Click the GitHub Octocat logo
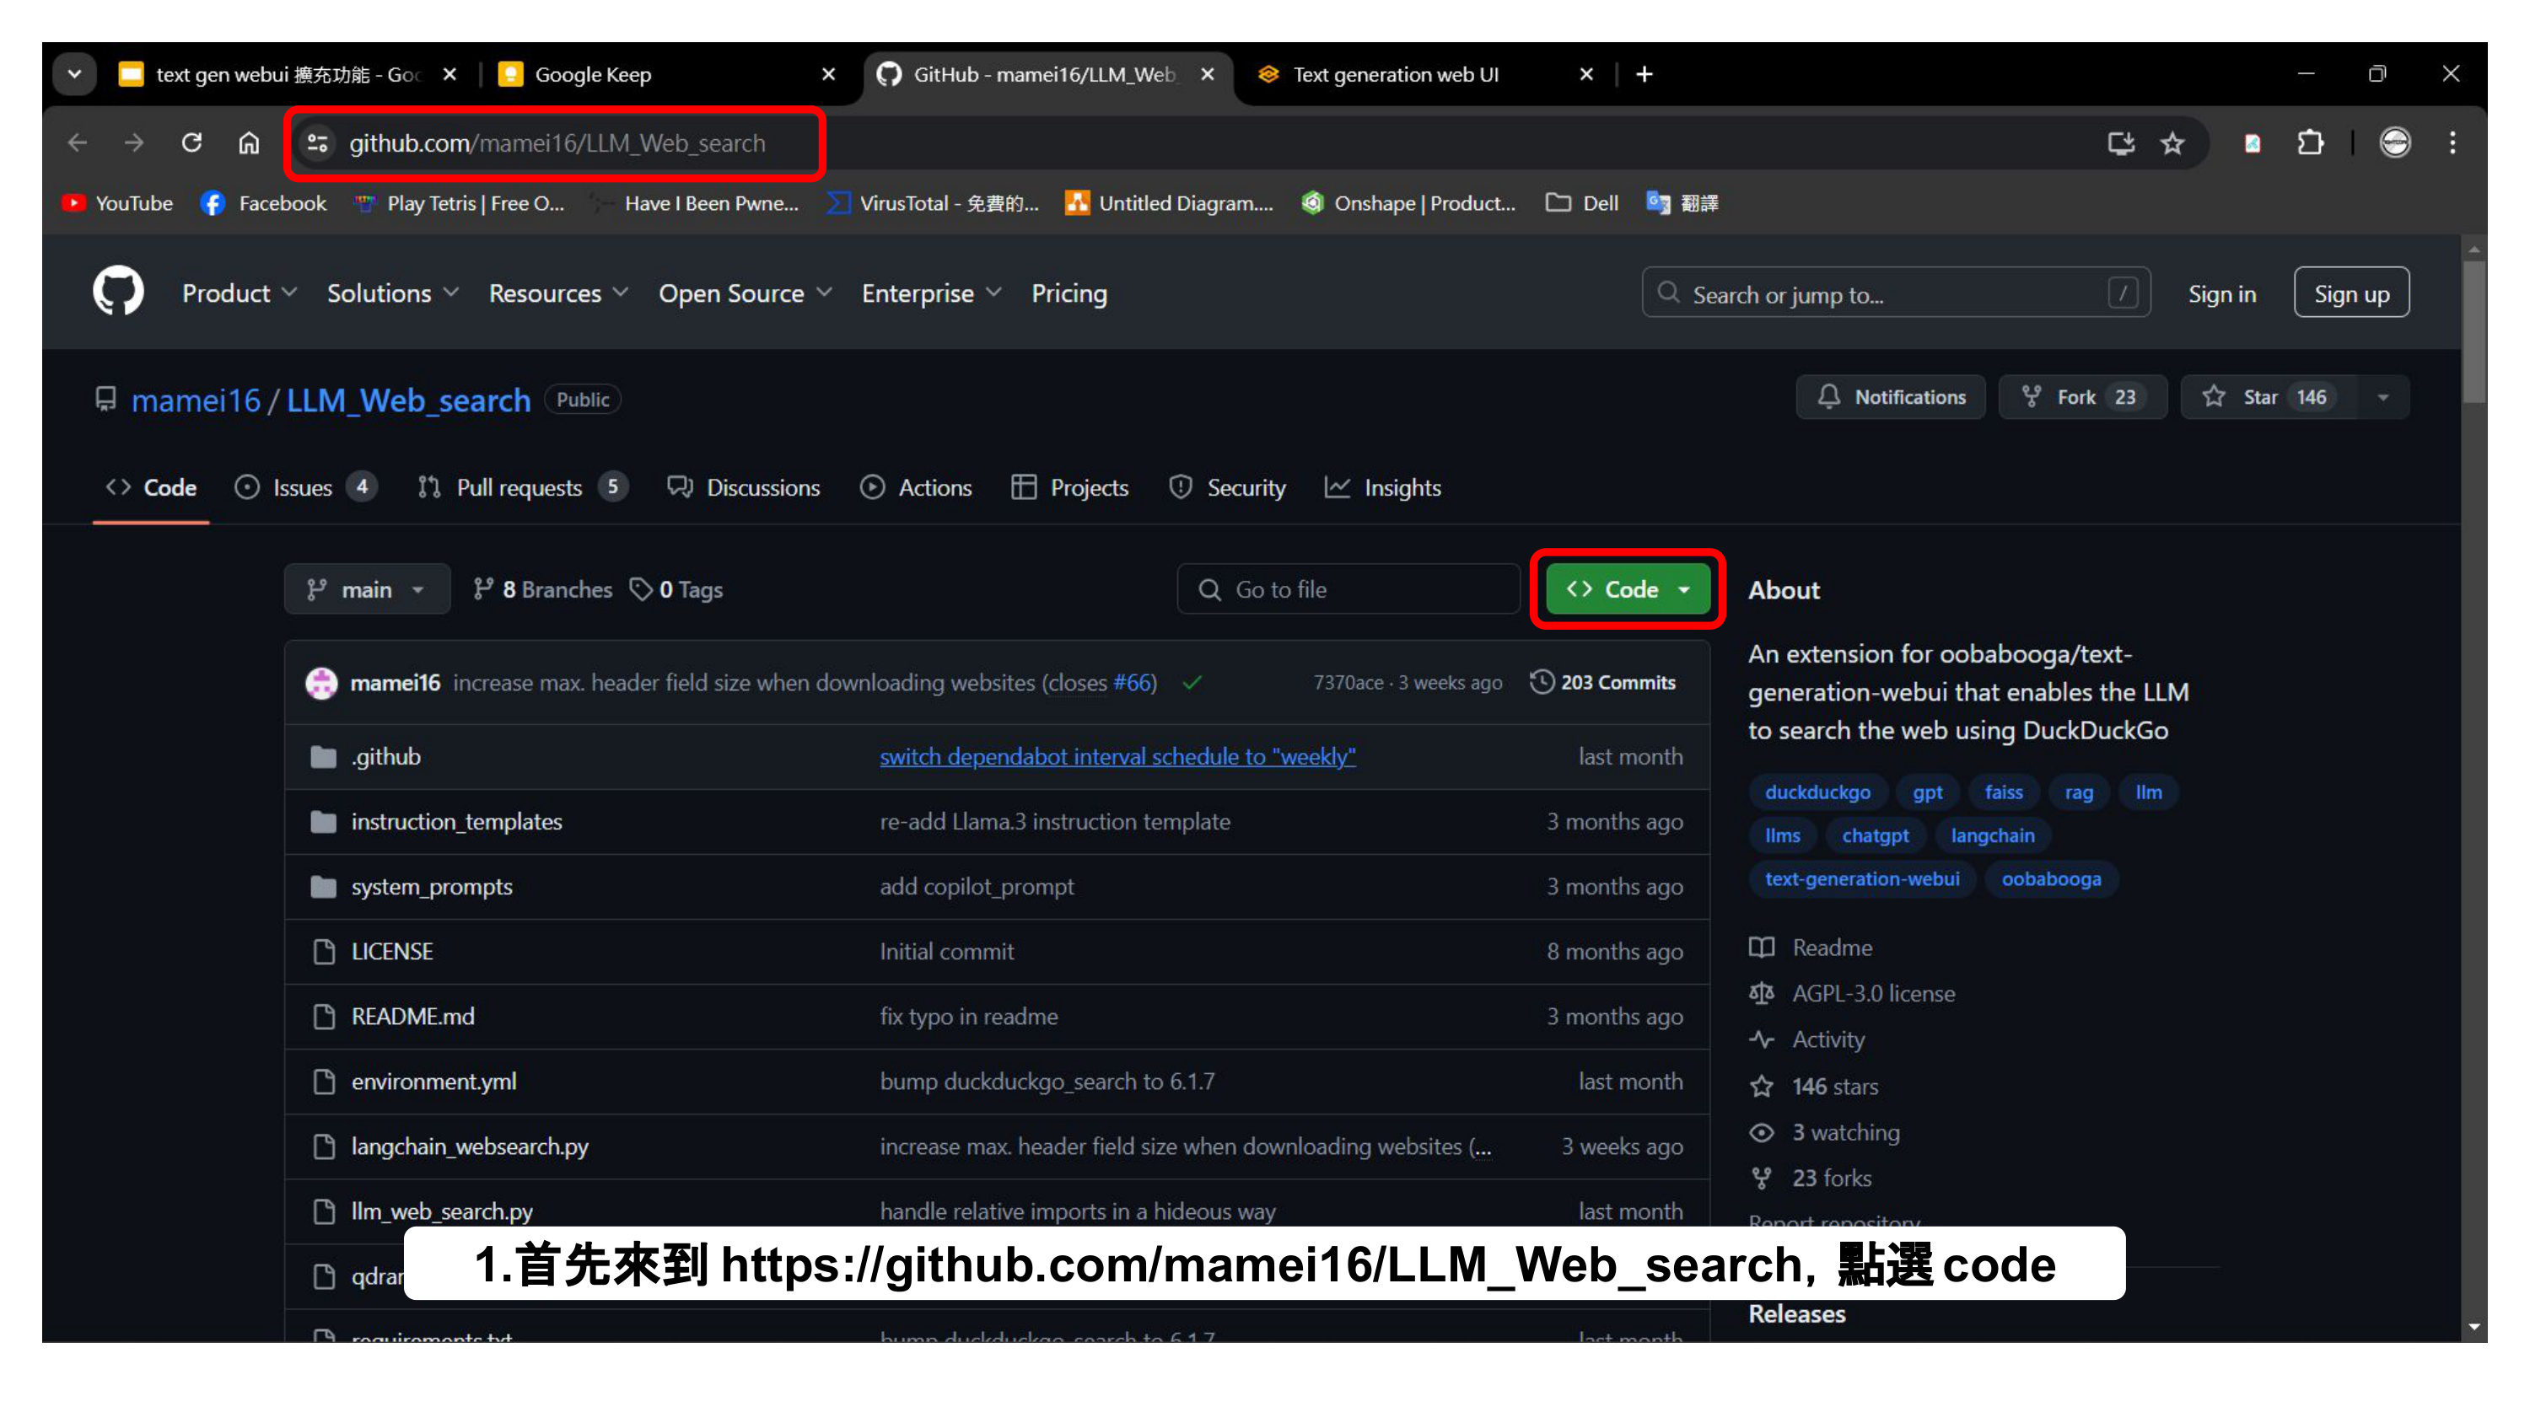This screenshot has width=2530, height=1423. point(118,292)
